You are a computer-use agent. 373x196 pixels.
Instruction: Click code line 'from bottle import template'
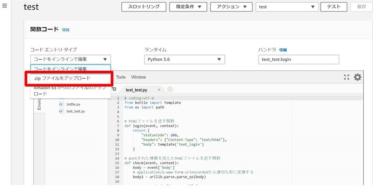tap(152, 103)
